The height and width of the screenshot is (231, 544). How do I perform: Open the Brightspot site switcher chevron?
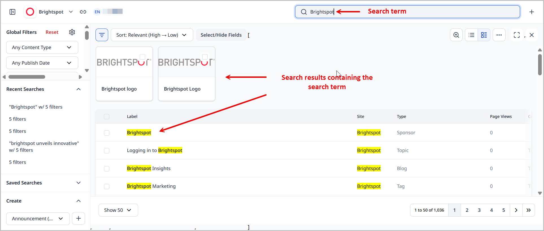pyautogui.click(x=71, y=12)
